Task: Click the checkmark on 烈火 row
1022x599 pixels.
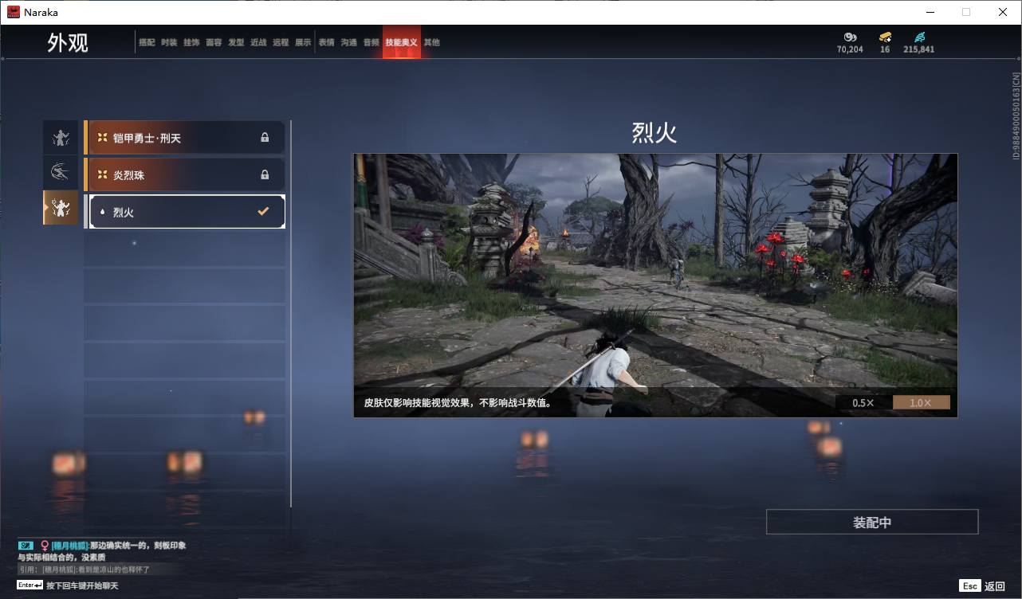Action: (263, 211)
